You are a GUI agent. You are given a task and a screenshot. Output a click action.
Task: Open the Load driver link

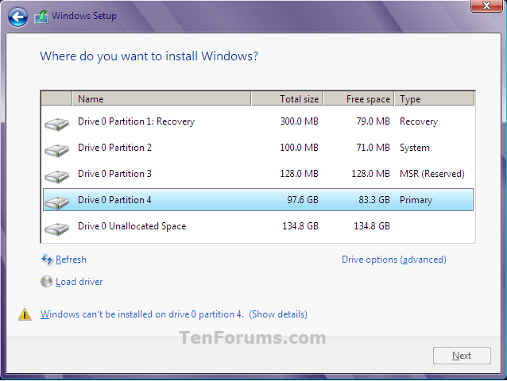79,282
